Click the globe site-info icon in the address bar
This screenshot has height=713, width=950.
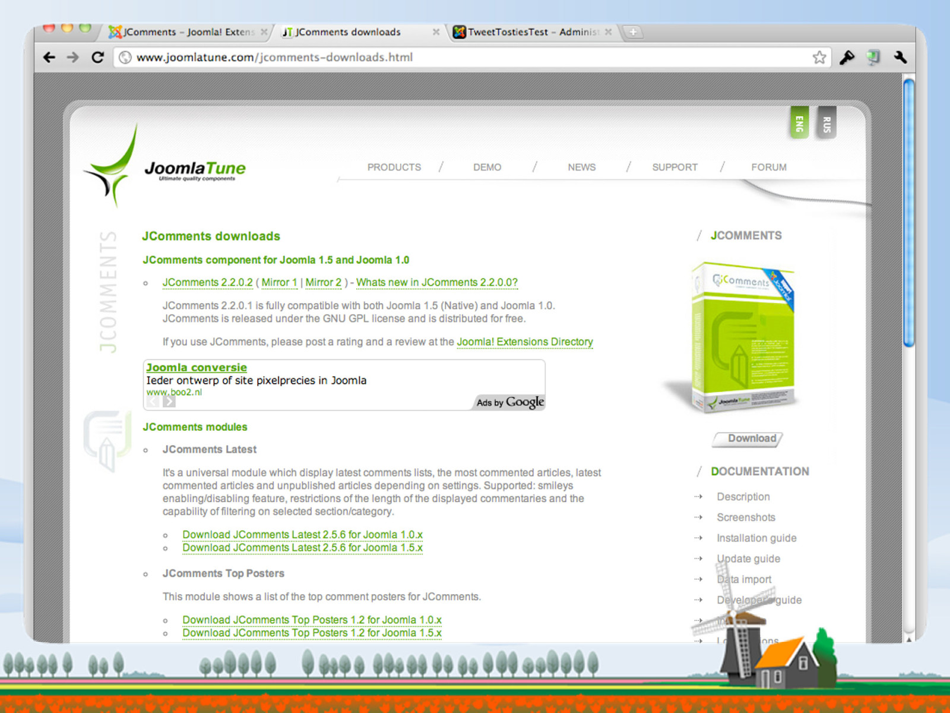[x=125, y=57]
